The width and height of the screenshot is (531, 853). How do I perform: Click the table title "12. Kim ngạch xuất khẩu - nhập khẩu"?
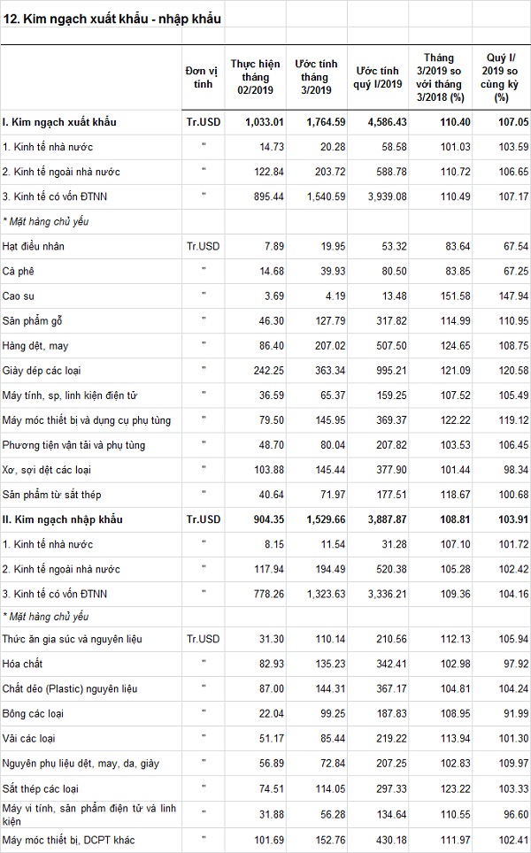112,18
